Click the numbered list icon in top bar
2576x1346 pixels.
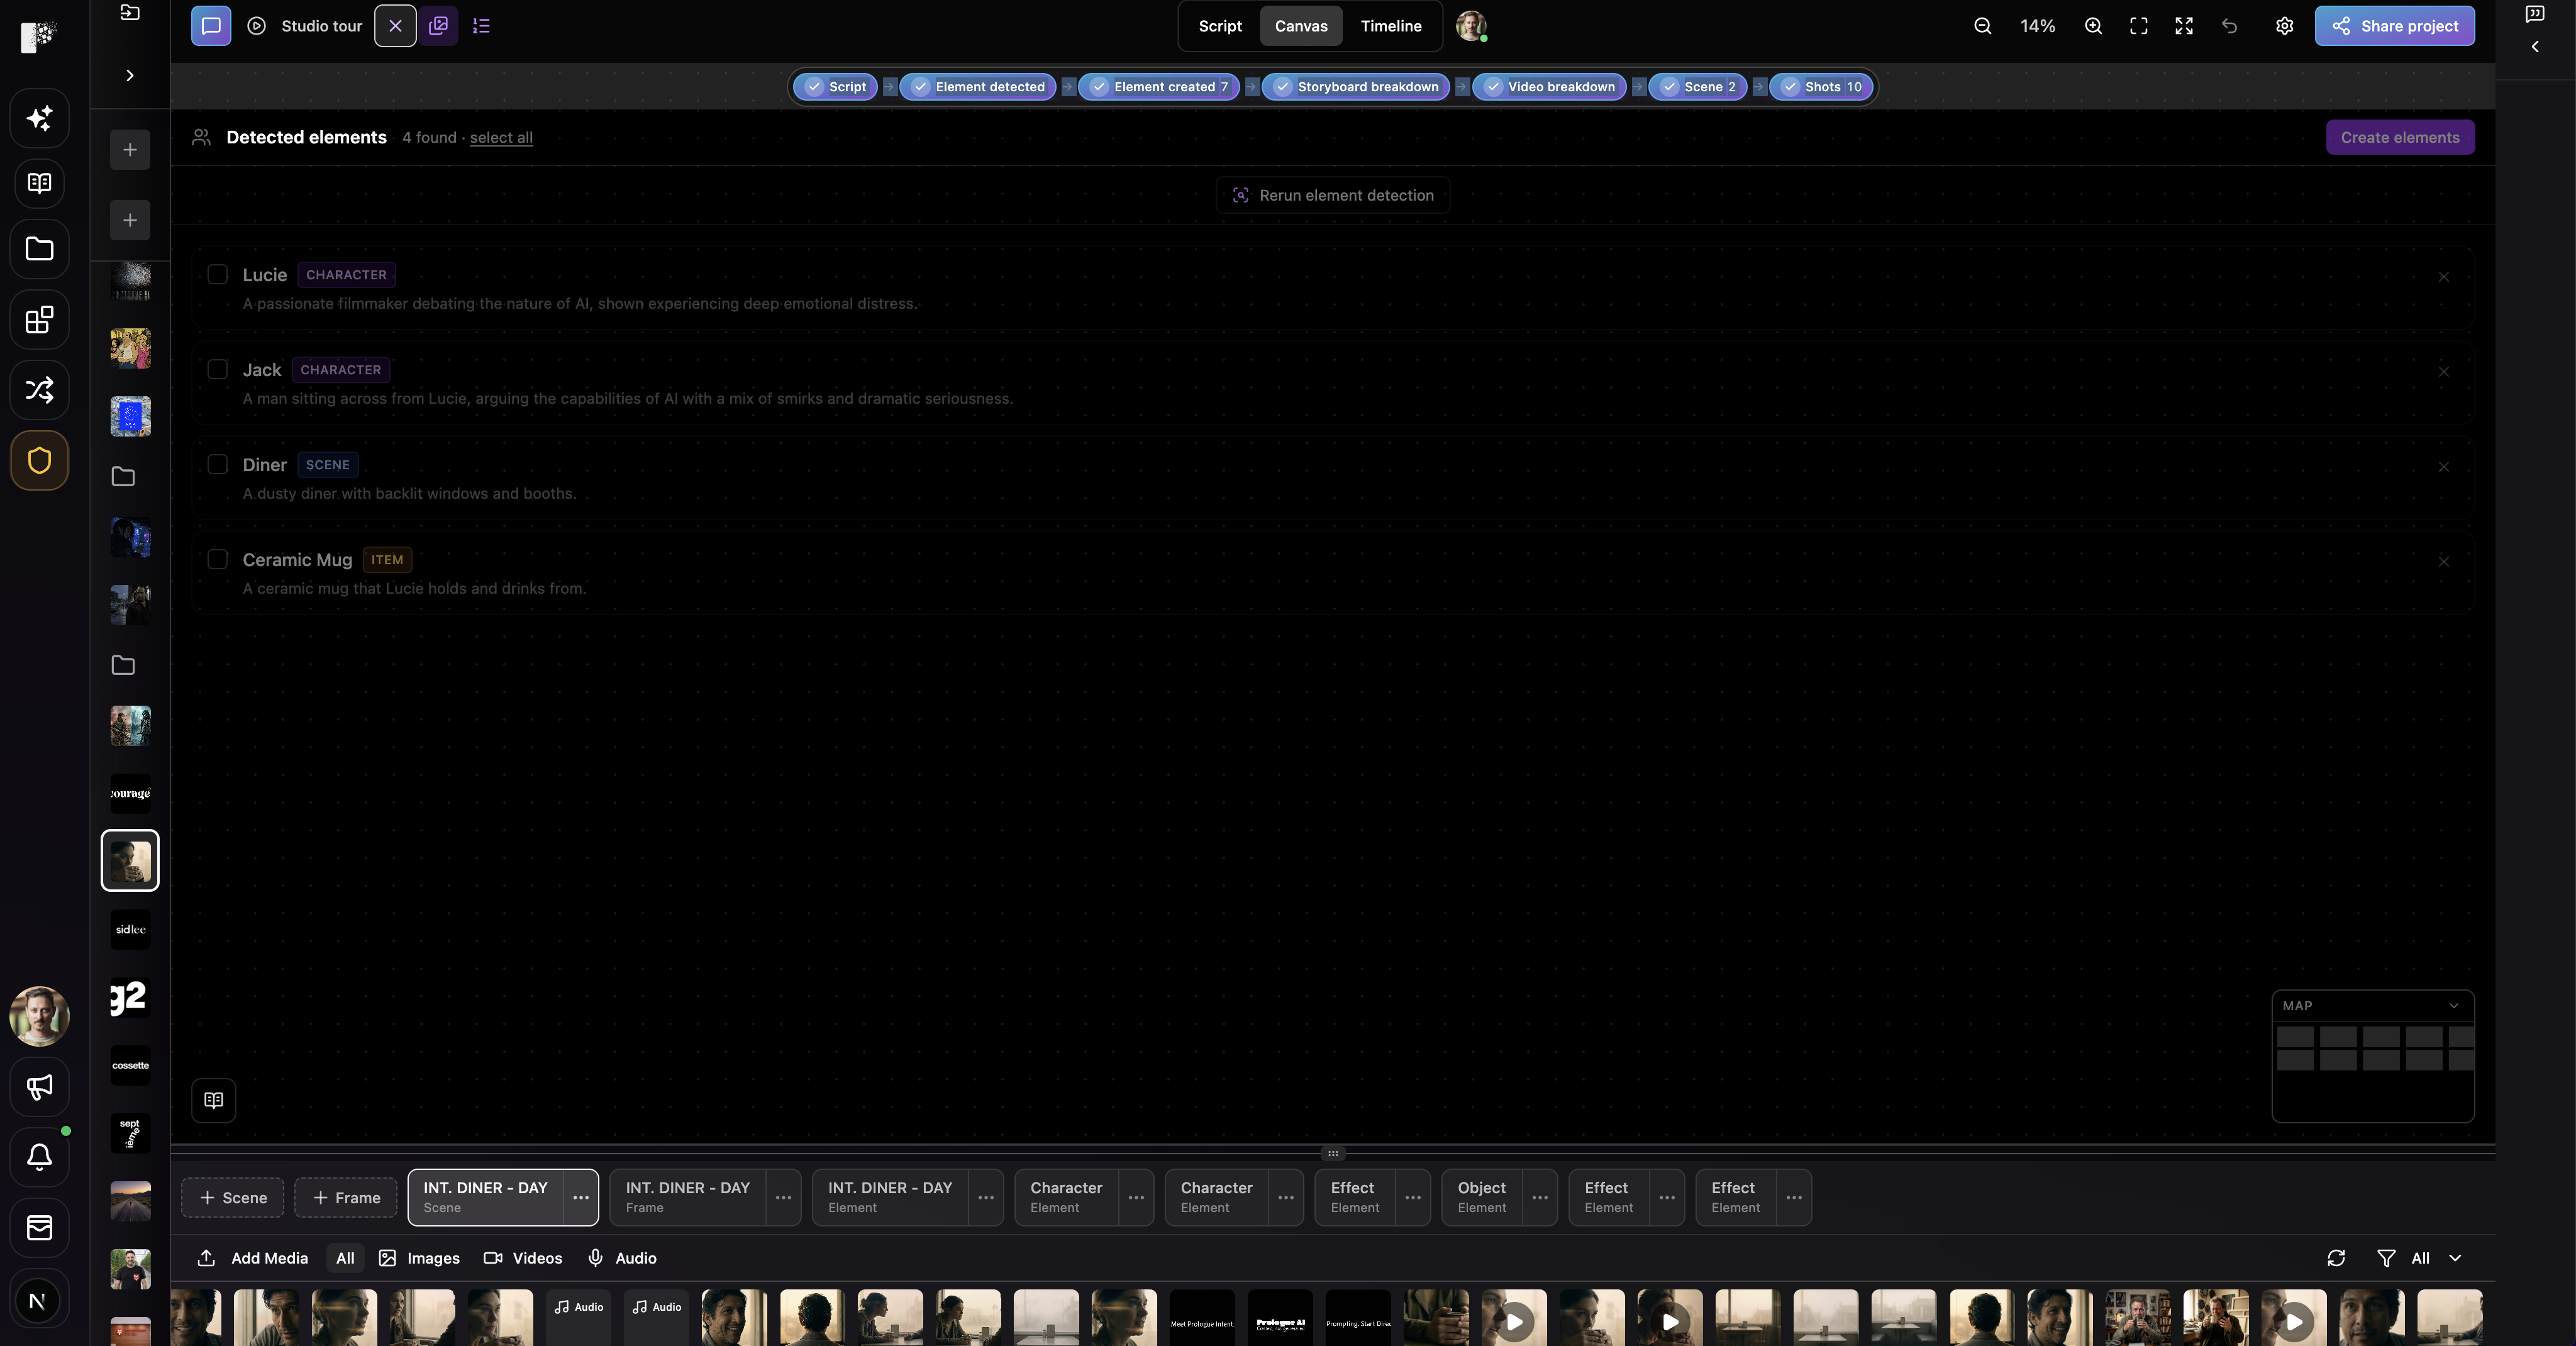(481, 26)
